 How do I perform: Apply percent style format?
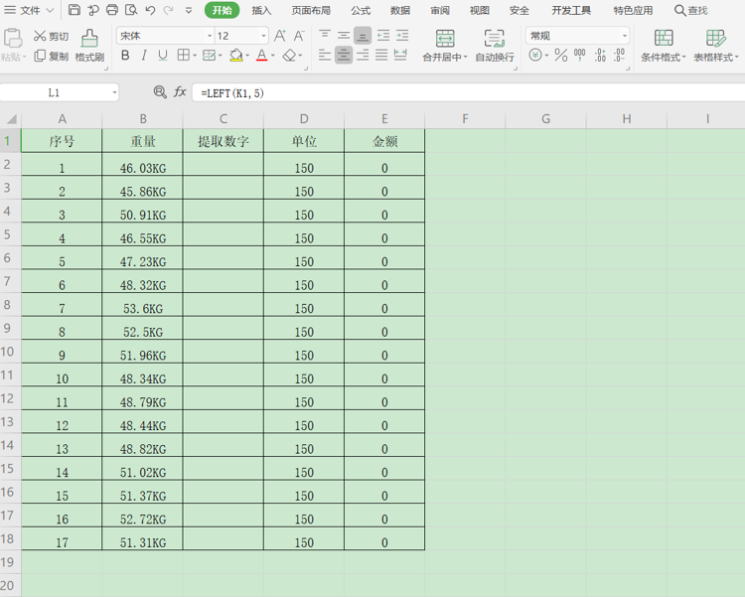(561, 56)
